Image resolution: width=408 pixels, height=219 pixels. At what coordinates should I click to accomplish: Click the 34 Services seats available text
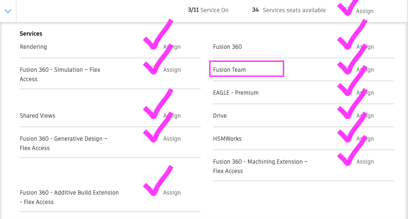(289, 10)
